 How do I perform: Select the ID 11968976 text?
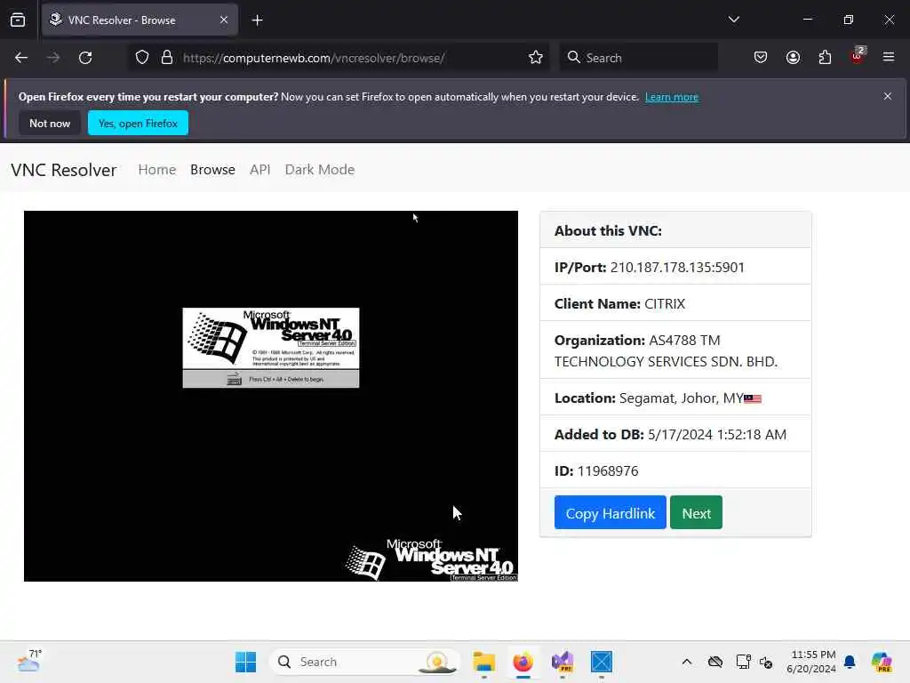click(x=608, y=471)
